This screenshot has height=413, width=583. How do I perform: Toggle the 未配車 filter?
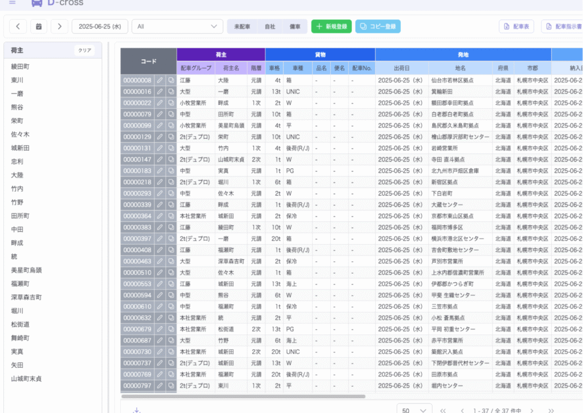[x=242, y=26]
